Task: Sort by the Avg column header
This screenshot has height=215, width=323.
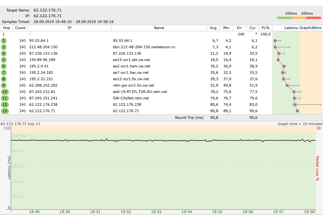Action: point(213,28)
